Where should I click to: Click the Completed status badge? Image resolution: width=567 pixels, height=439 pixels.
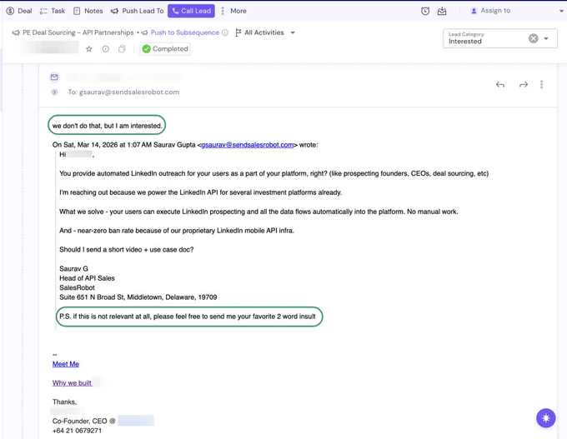coord(165,49)
